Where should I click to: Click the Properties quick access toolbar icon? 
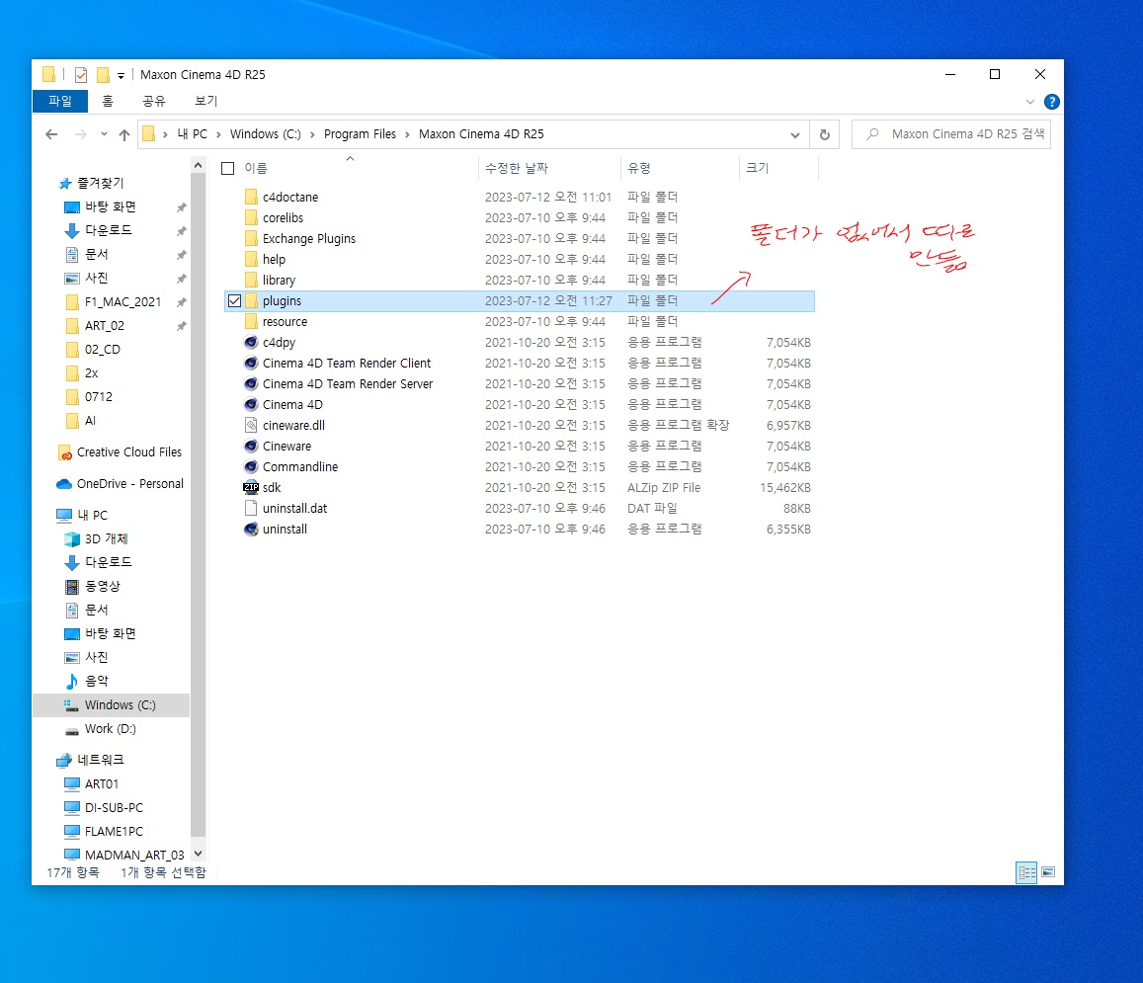click(x=81, y=74)
